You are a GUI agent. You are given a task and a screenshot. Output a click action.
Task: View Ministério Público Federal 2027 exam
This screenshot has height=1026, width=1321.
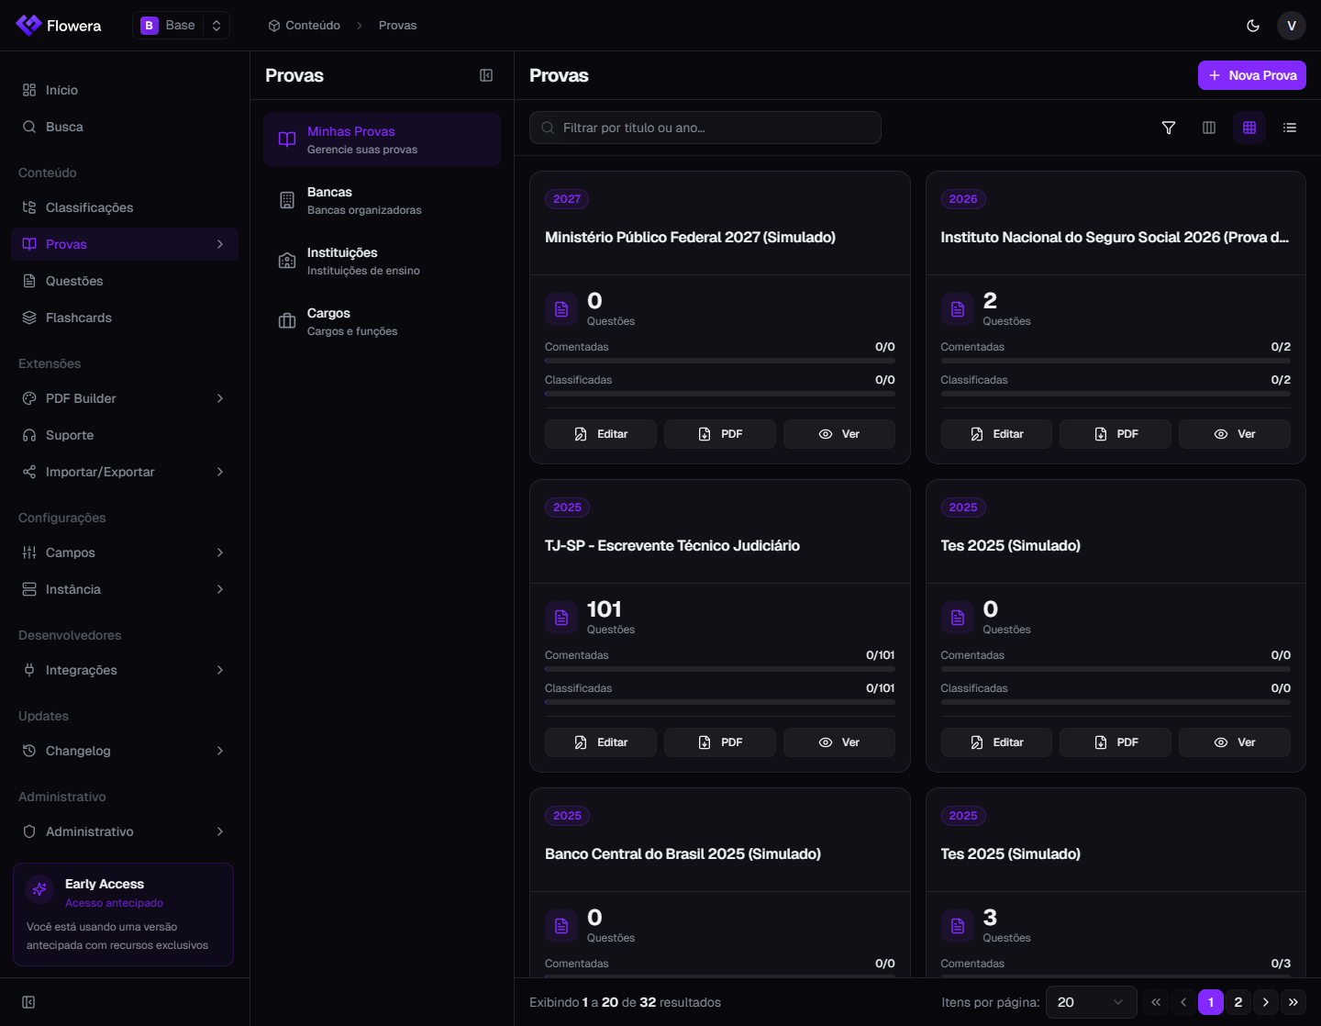point(839,434)
